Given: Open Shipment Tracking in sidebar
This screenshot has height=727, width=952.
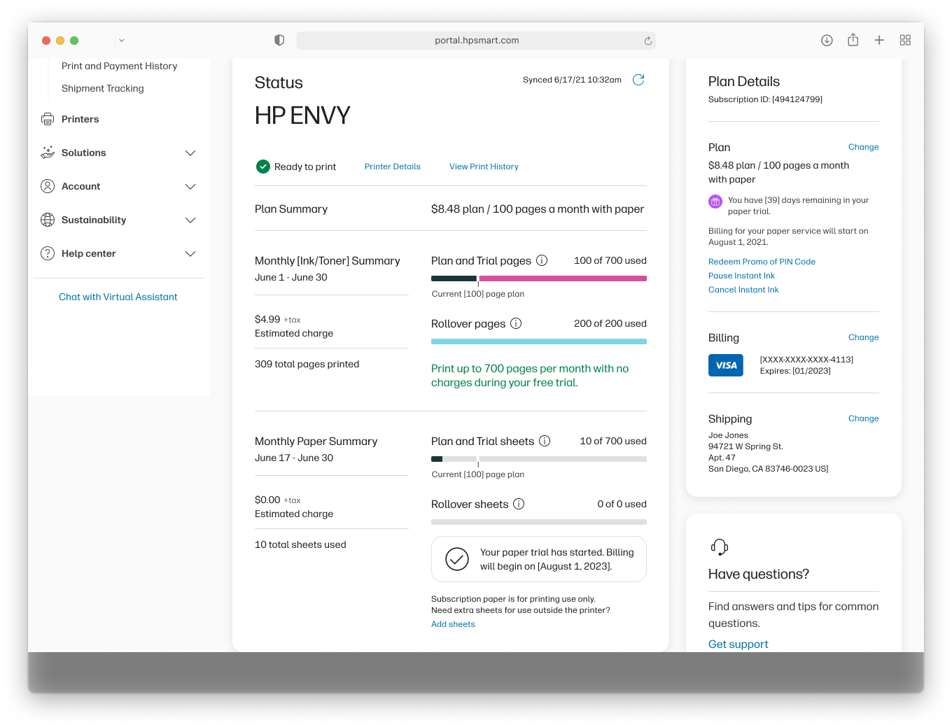Looking at the screenshot, I should coord(103,88).
